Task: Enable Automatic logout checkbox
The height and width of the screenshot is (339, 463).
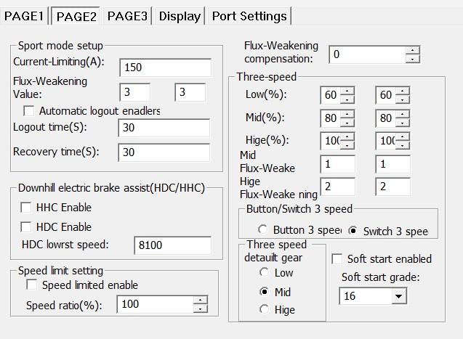Action: (x=30, y=111)
